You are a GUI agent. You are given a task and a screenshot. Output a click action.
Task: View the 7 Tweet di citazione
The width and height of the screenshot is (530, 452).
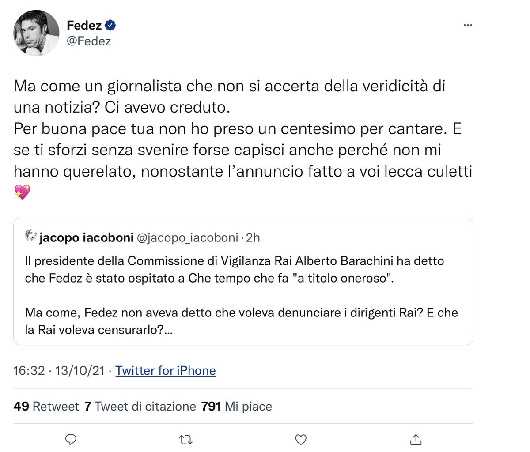pos(140,406)
